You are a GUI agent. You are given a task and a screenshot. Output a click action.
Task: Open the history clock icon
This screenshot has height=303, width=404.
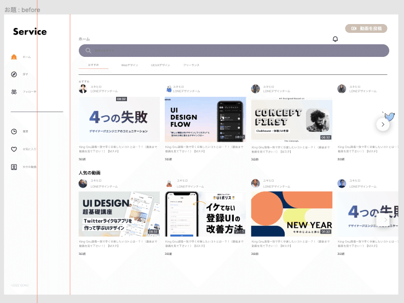[x=14, y=132]
